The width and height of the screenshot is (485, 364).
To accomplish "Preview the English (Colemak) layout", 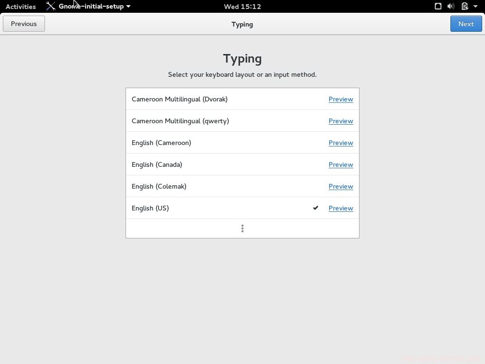I will 341,186.
